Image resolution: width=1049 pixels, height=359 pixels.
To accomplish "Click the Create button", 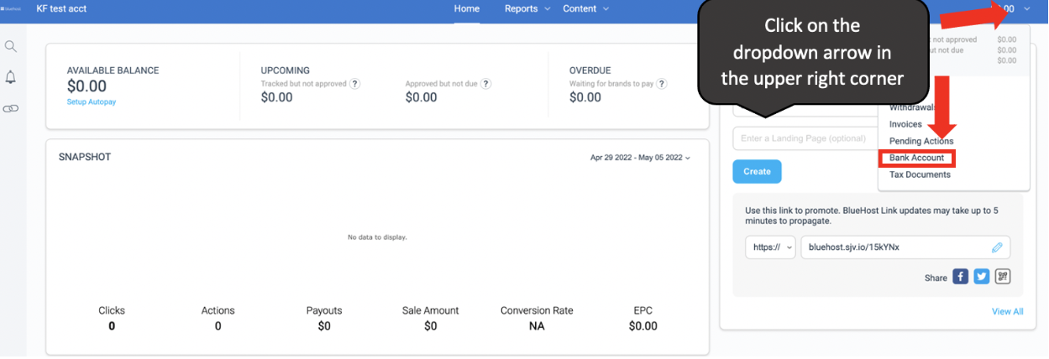I will pos(757,171).
